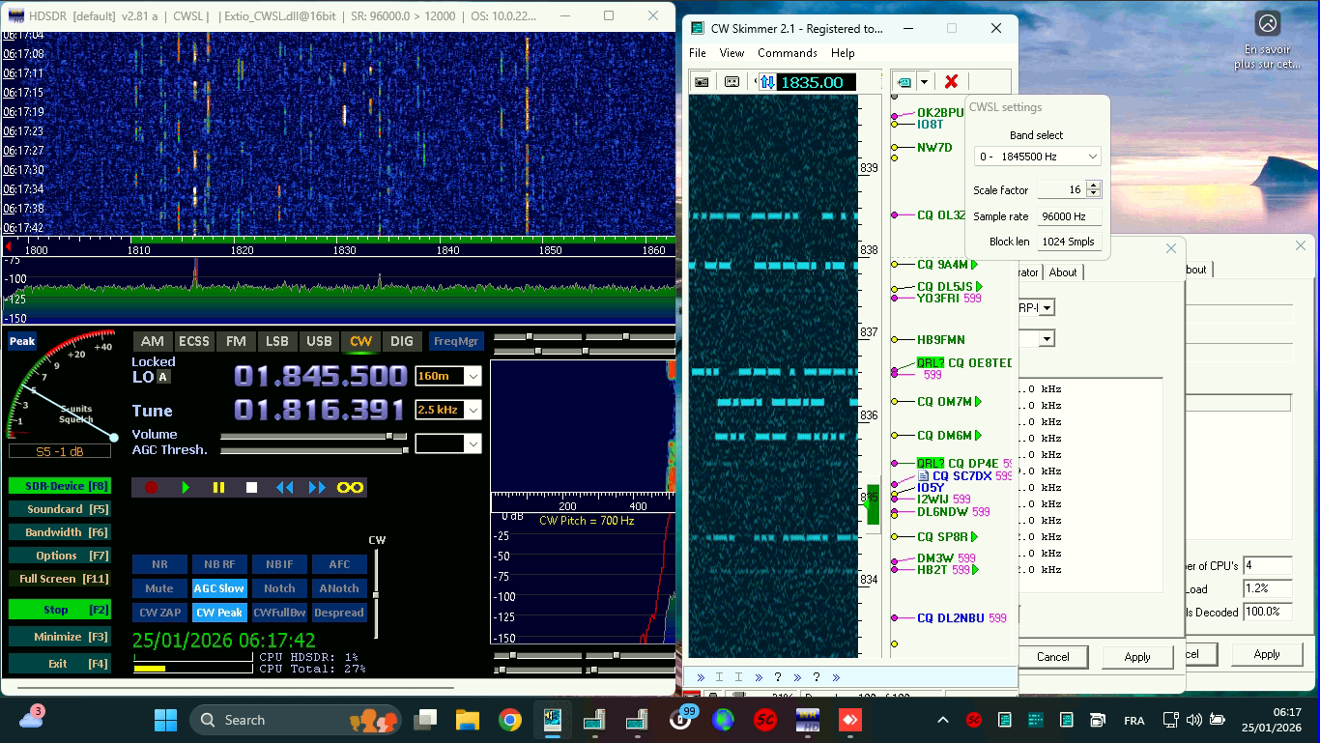Click the 1835.00 frequency field
The height and width of the screenshot is (743, 1320).
816,82
